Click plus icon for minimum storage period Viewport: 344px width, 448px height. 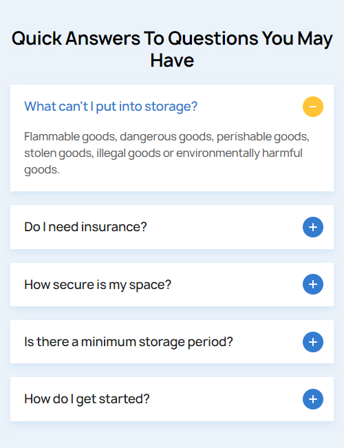coord(313,342)
